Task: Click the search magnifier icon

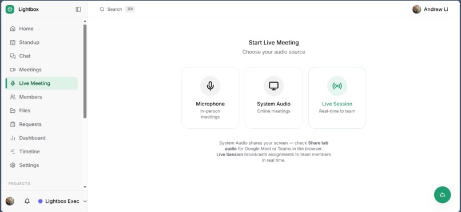Action: pos(102,9)
